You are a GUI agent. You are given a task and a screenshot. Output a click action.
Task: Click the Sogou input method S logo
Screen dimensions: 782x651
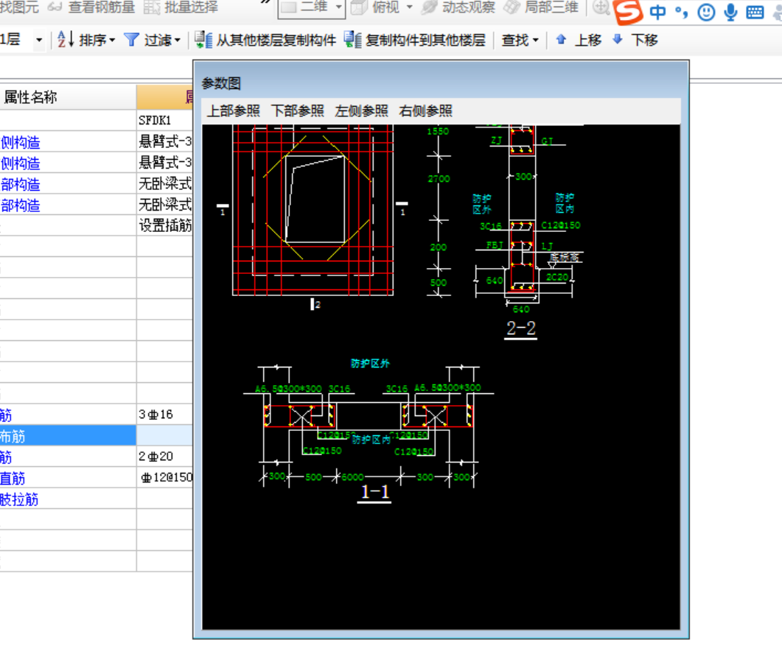pyautogui.click(x=628, y=11)
